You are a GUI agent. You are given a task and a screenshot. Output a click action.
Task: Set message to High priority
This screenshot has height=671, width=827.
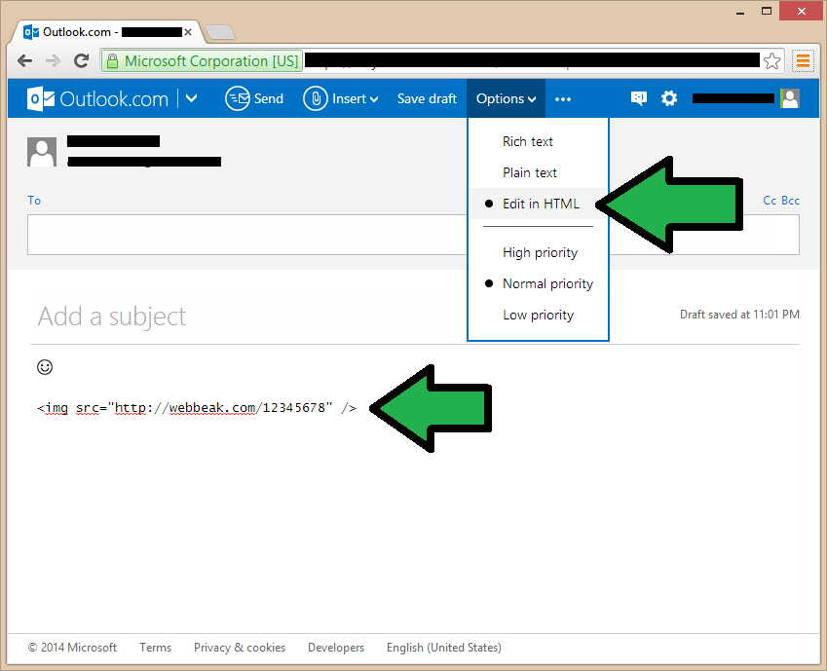(540, 252)
